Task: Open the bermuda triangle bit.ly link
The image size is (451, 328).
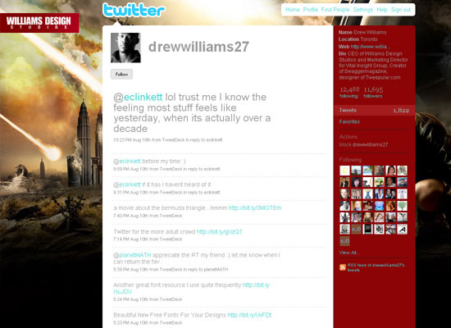Action: 255,207
